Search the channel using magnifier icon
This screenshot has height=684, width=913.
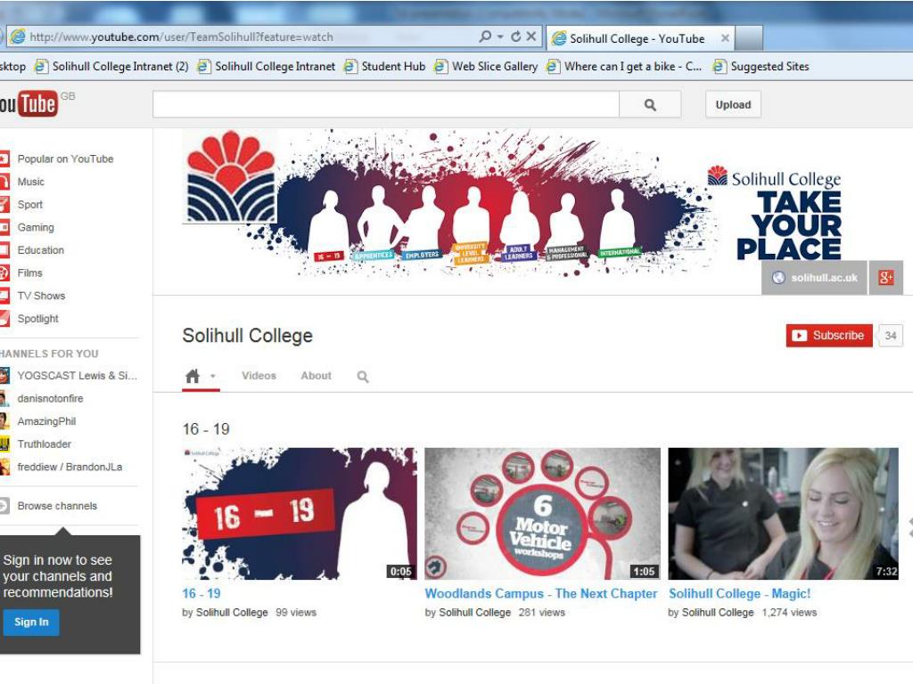pyautogui.click(x=363, y=377)
